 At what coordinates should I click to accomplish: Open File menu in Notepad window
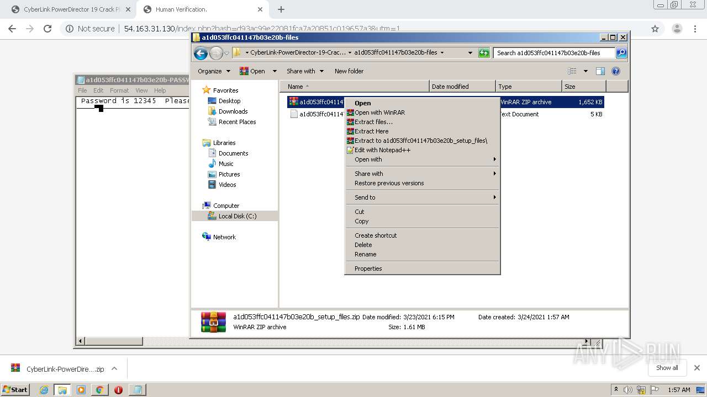82,90
